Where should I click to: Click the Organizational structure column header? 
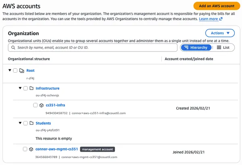click(x=29, y=59)
